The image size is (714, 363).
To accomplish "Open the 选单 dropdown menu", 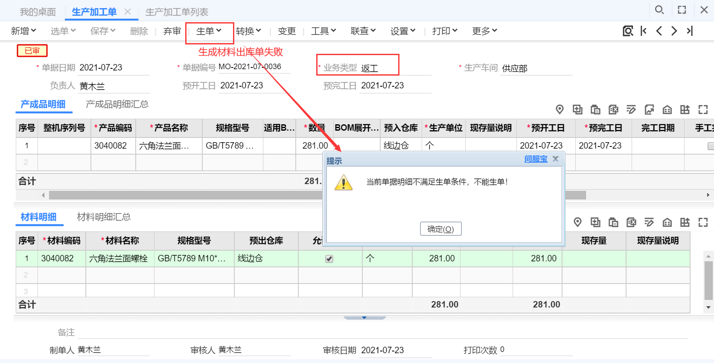I will pos(63,31).
